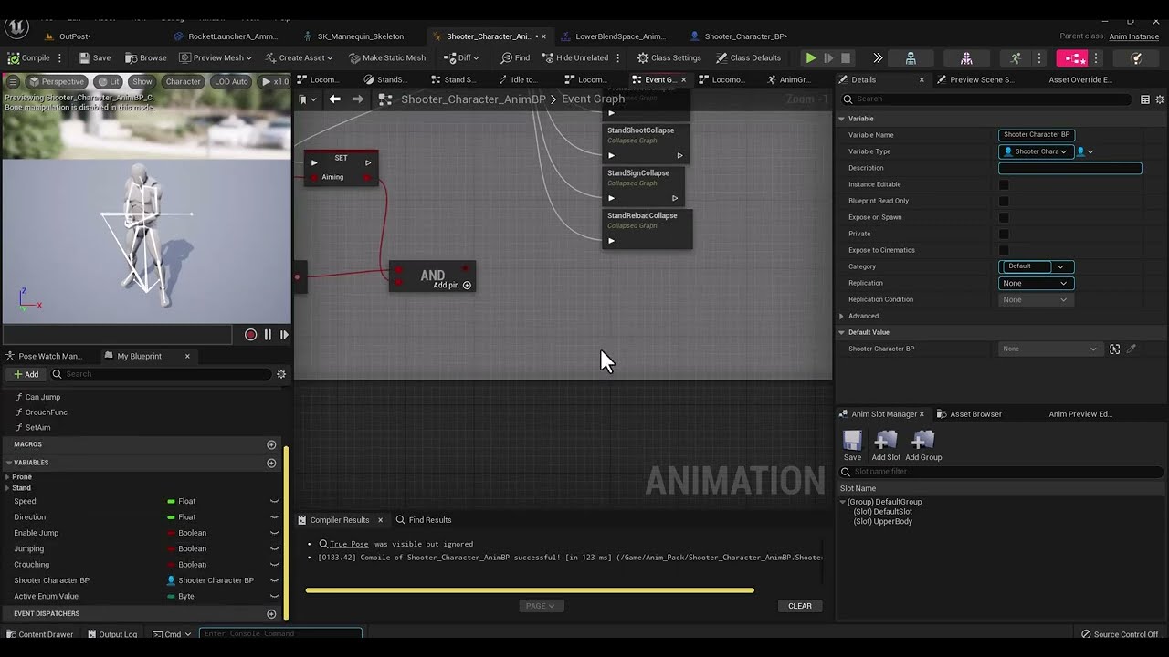This screenshot has width=1169, height=657.
Task: Open compile options three-dot menu
Action: click(x=60, y=57)
